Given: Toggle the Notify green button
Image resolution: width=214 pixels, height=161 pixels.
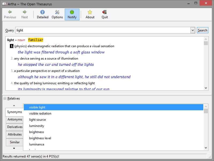Looking at the screenshot, I should pos(72,12).
